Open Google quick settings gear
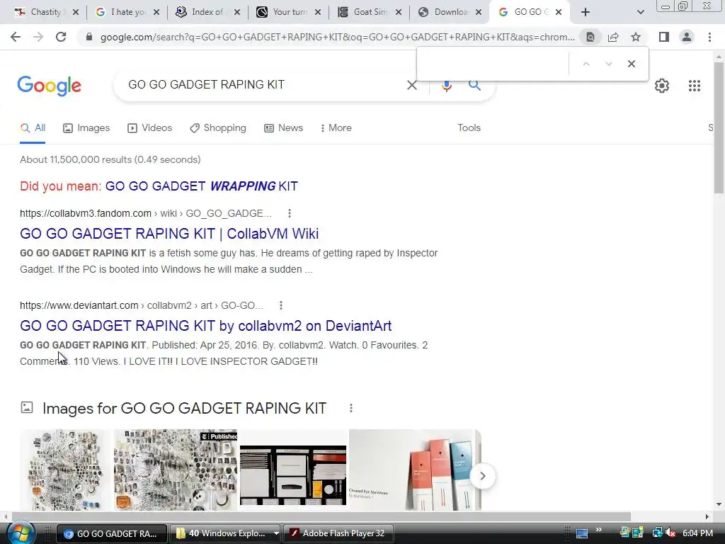 point(662,86)
